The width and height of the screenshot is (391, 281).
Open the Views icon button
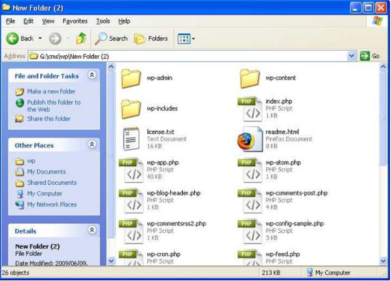tap(184, 39)
